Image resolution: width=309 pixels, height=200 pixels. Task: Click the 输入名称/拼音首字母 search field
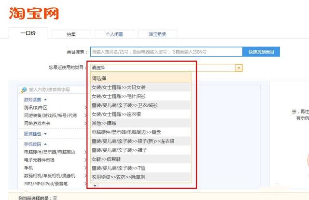[54, 90]
